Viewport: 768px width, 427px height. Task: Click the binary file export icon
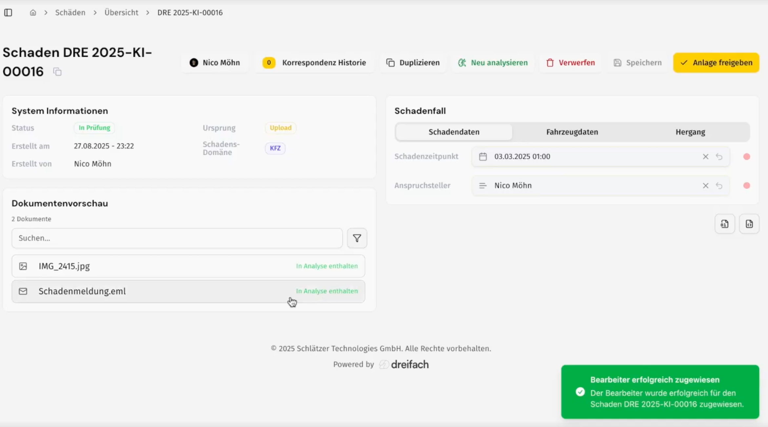724,224
